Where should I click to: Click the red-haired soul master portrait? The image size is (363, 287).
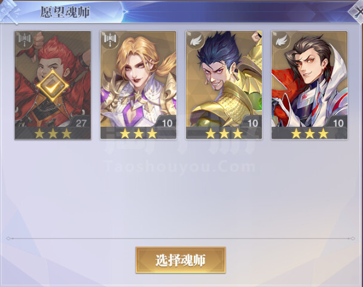(53, 85)
